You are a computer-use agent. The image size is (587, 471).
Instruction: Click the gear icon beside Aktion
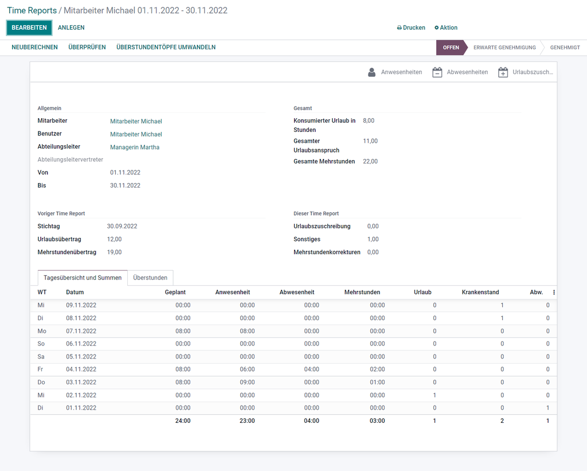point(436,28)
